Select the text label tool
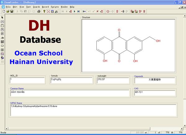Screen dimensions: 186x135 click(x=2, y=38)
